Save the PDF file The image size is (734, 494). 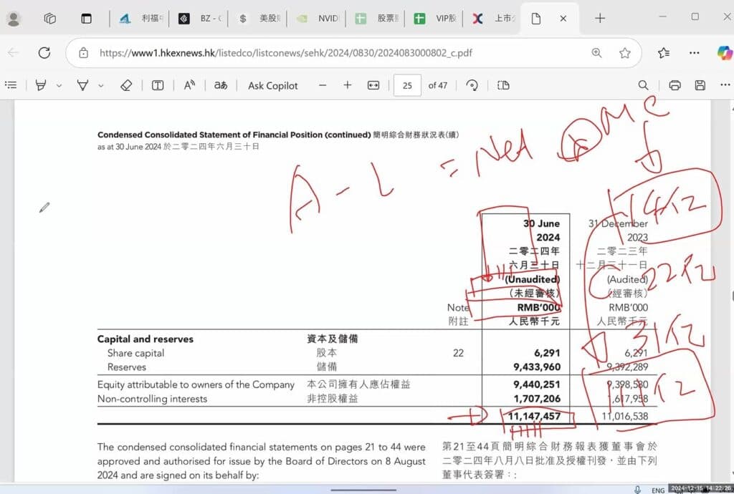click(700, 85)
